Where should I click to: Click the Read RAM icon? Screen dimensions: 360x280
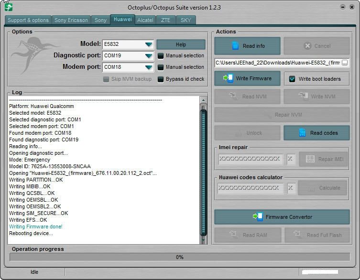click(x=233, y=234)
